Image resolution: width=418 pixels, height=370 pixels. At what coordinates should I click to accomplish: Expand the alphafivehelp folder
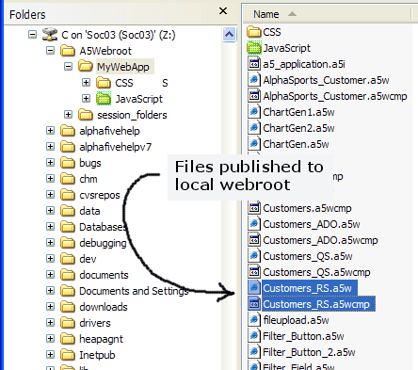[50, 130]
